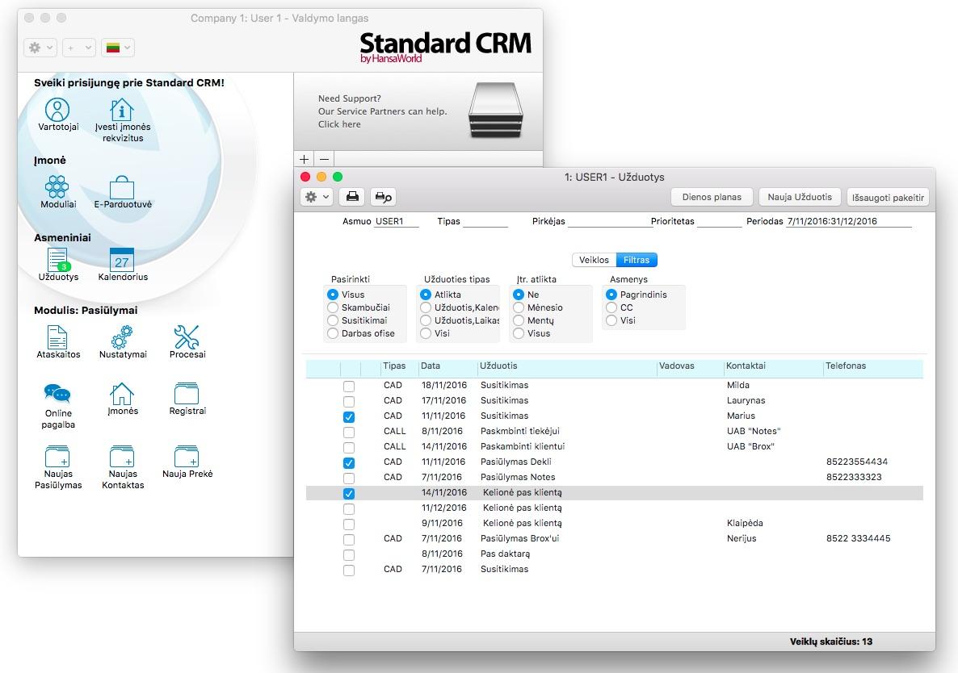Click the Išsaugoti pakeitir button
The width and height of the screenshot is (958, 673).
click(x=888, y=197)
